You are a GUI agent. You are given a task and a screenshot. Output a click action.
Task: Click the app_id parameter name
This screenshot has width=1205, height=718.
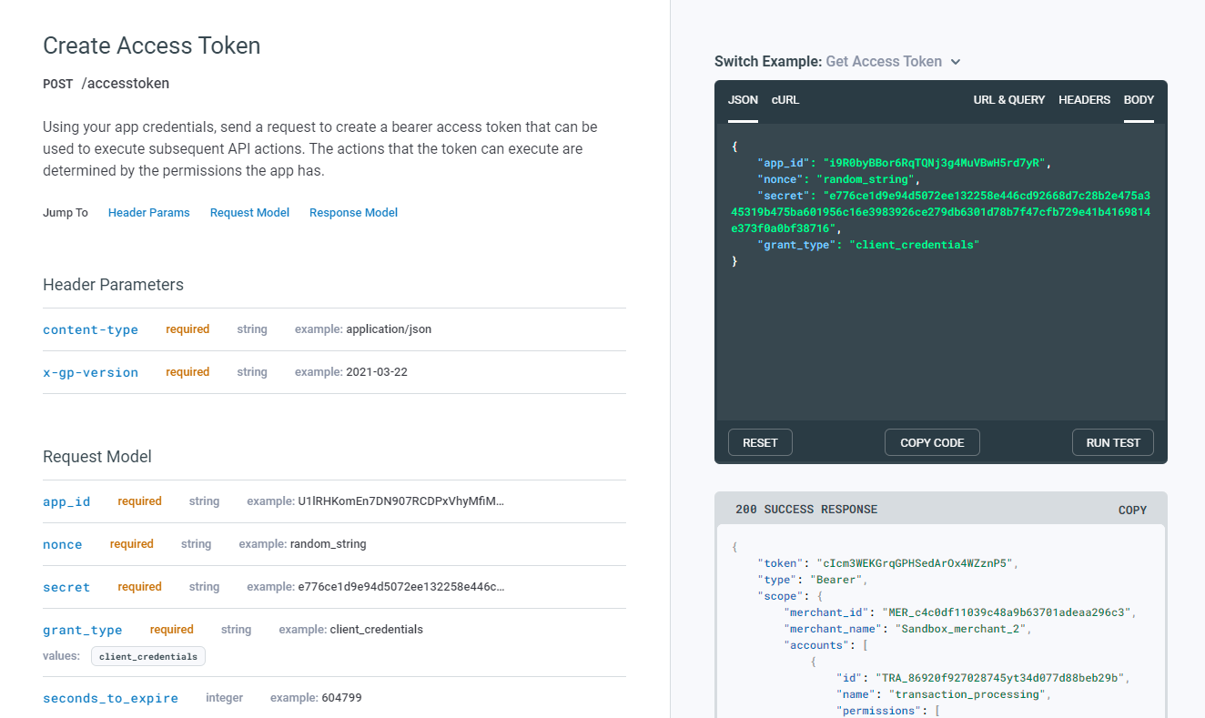click(x=66, y=501)
